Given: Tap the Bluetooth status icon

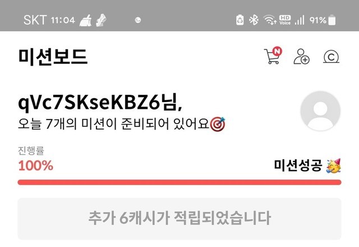Looking at the screenshot, I should click(x=254, y=20).
